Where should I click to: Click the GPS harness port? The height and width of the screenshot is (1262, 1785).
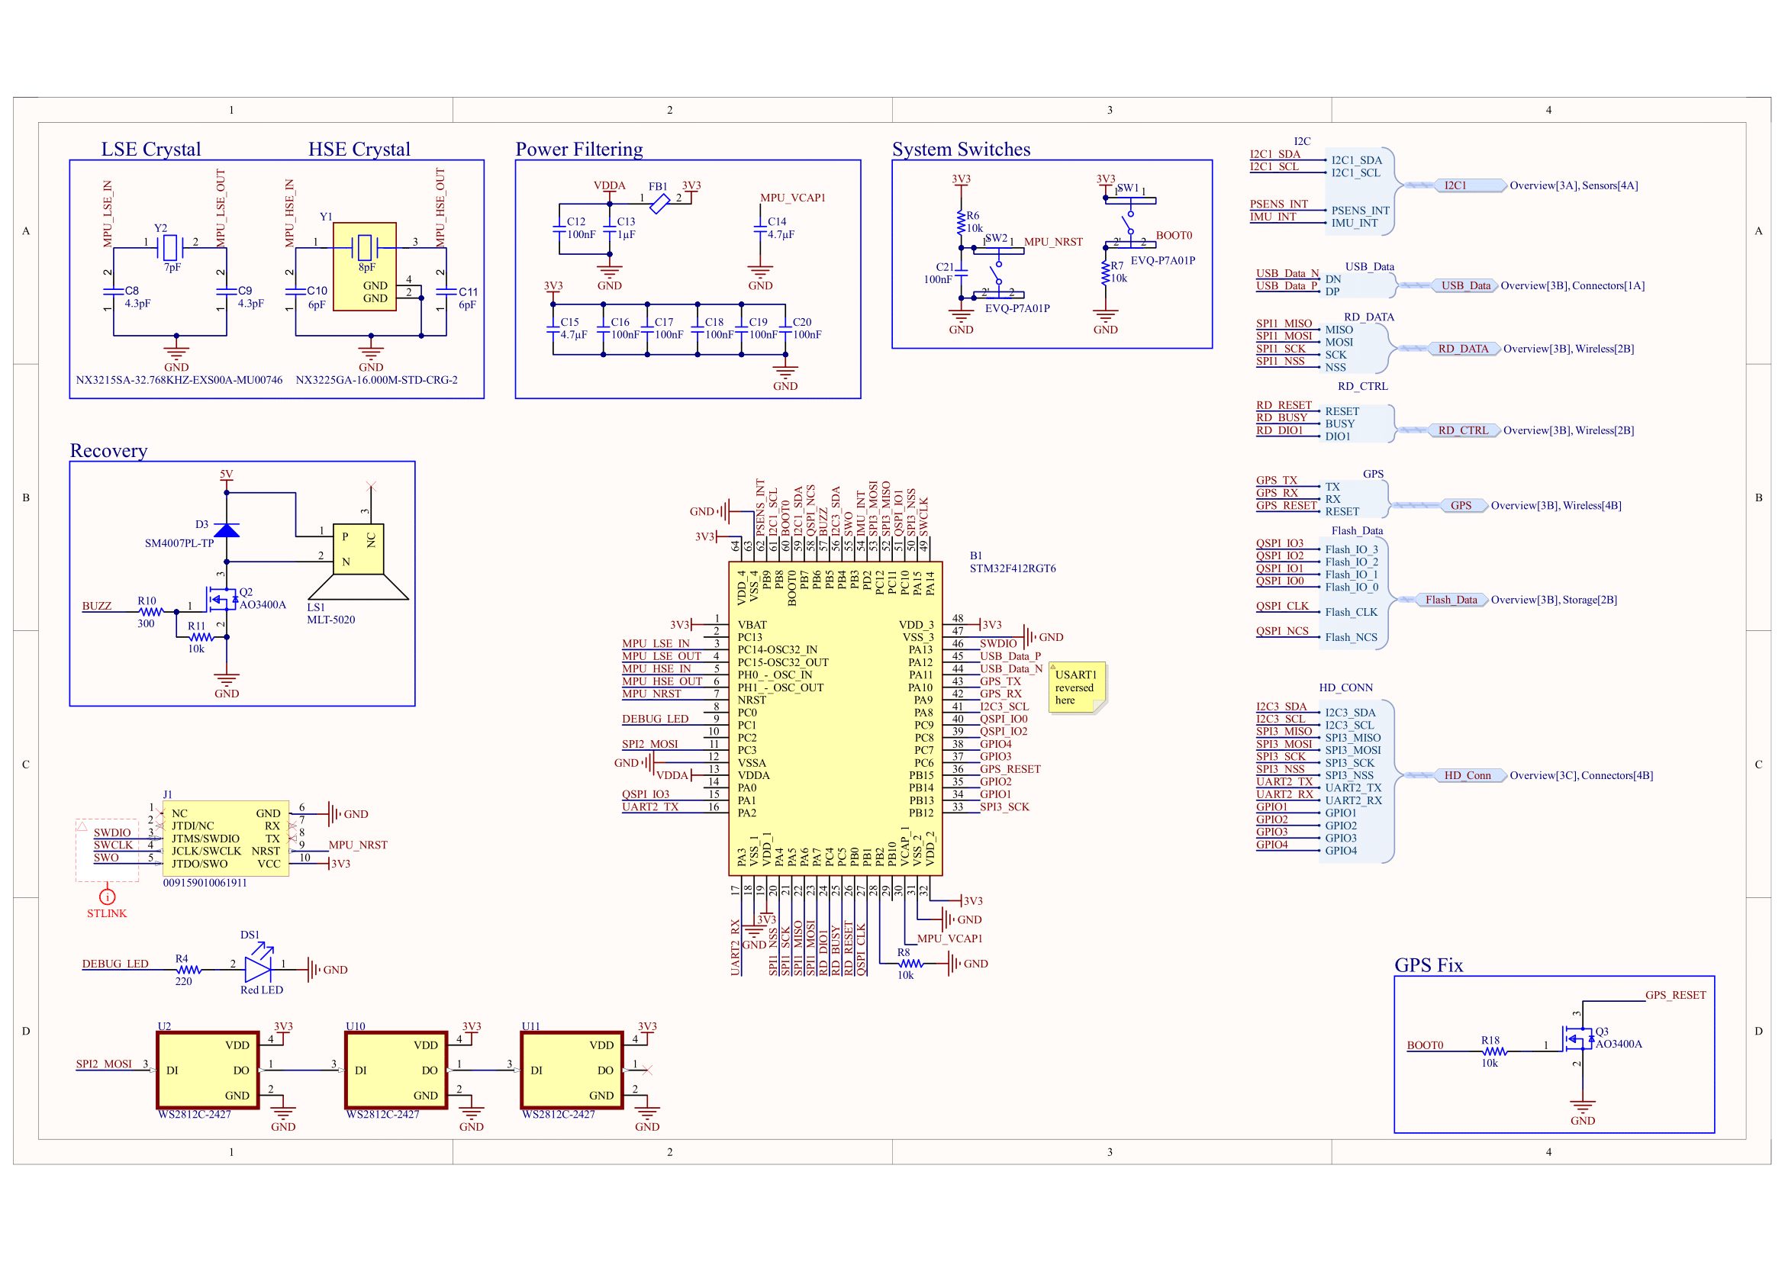pos(1464,505)
